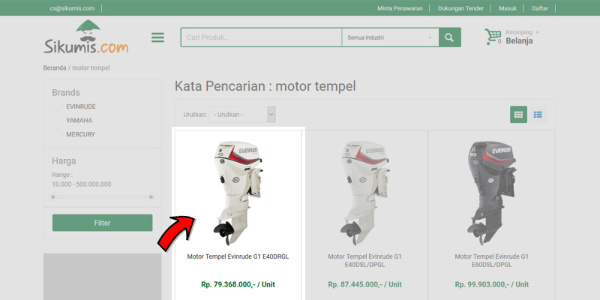Click the E40DSL/DPGL motor image

coord(364,193)
